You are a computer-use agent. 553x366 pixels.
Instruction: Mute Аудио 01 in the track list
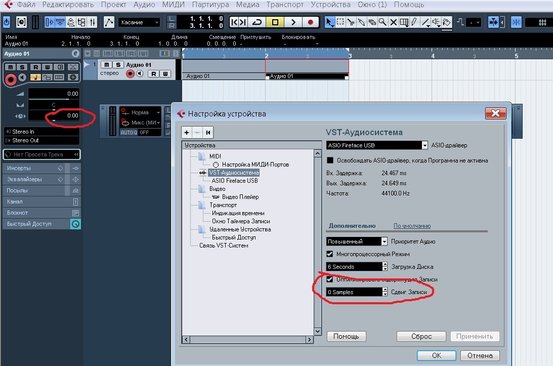[107, 65]
